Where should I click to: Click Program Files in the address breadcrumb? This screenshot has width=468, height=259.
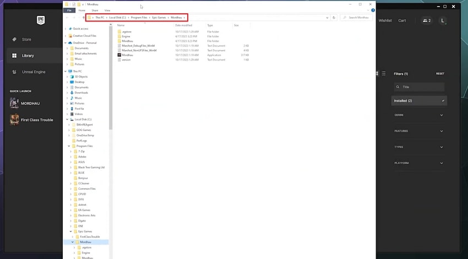pyautogui.click(x=139, y=18)
